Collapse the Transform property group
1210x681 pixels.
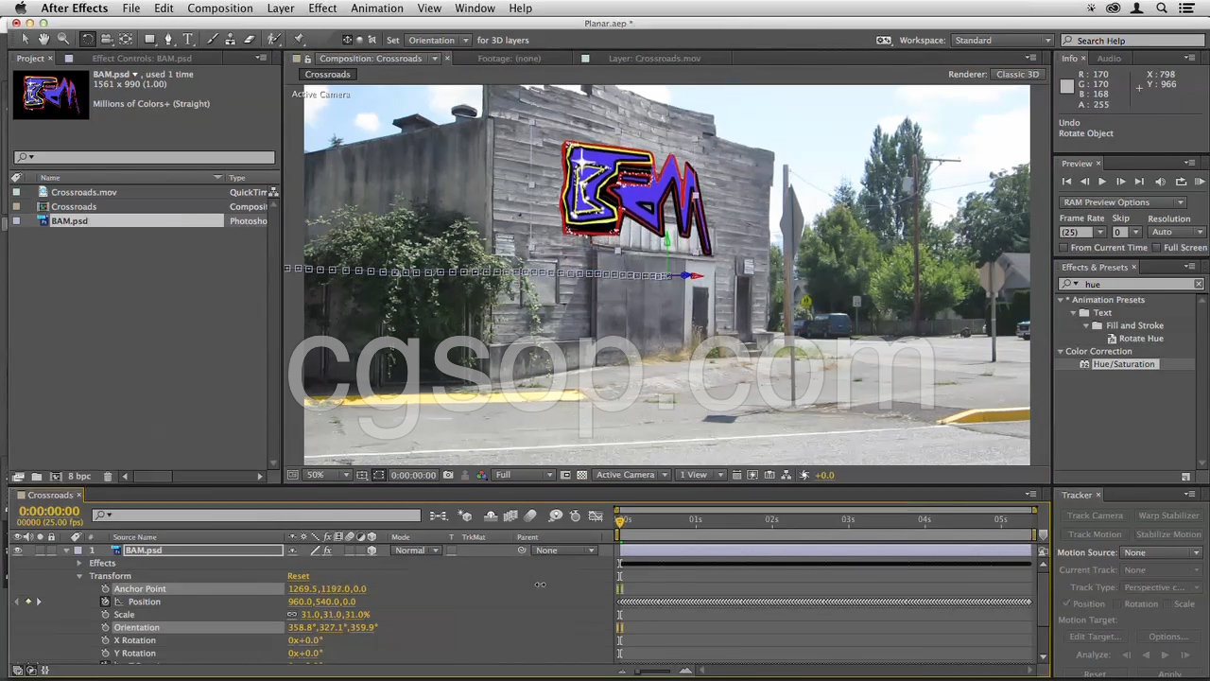(79, 576)
